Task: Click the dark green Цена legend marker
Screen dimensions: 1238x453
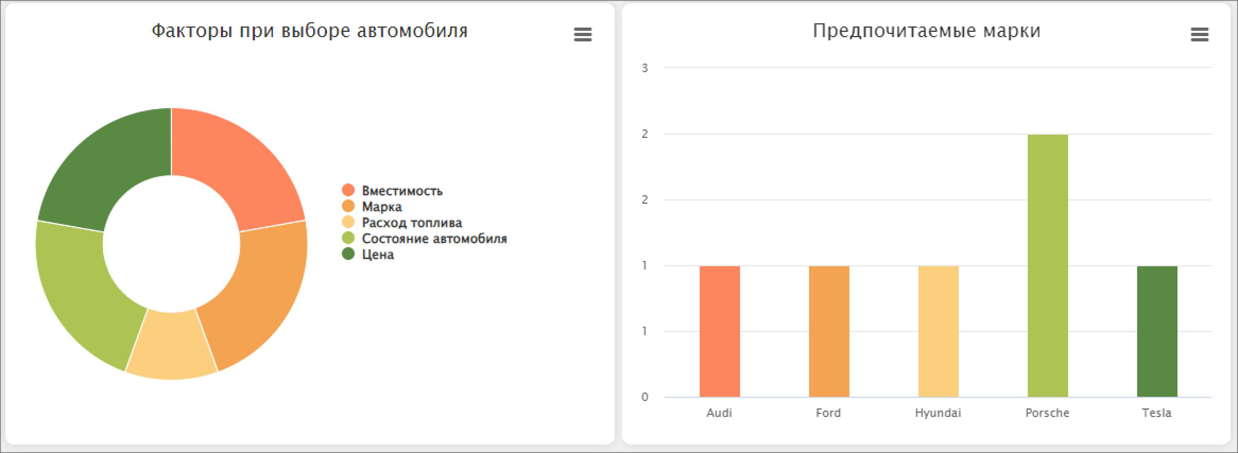Action: (x=348, y=254)
